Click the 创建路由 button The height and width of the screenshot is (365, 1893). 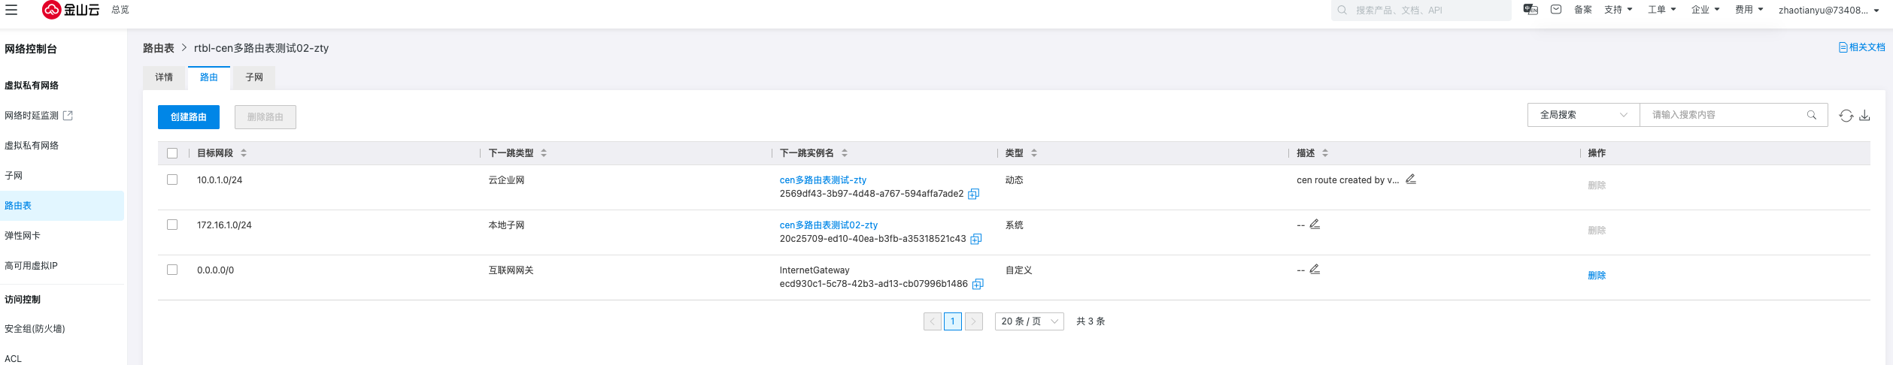pos(189,117)
